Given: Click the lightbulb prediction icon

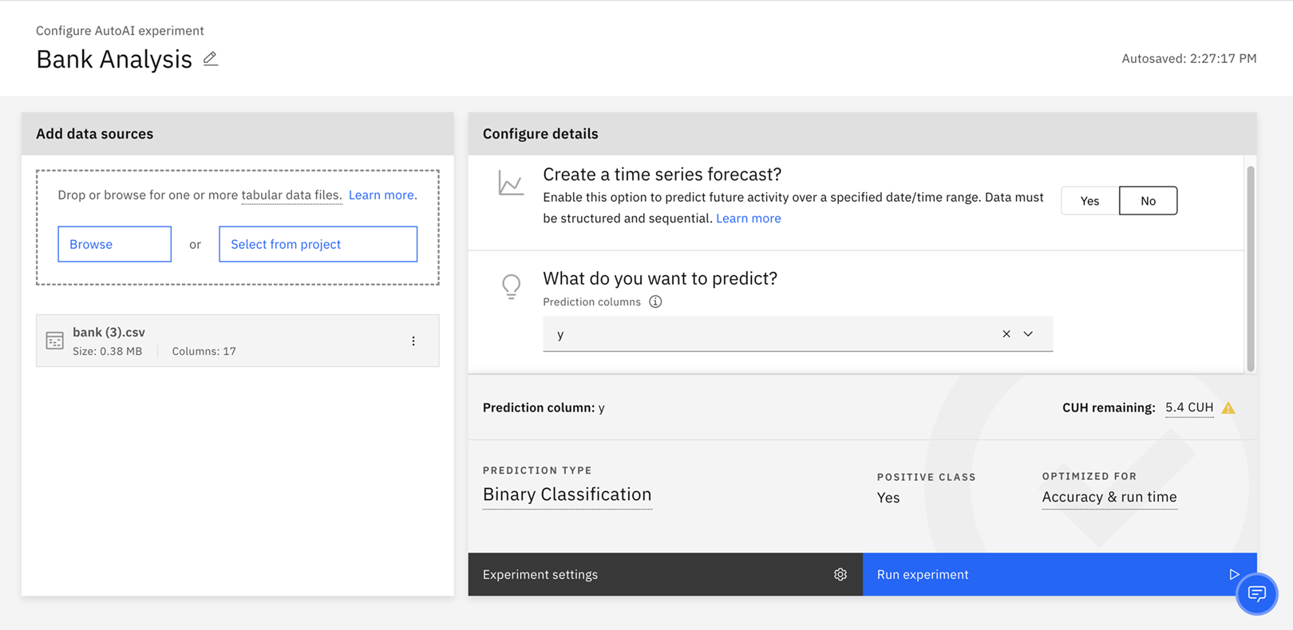Looking at the screenshot, I should pos(512,285).
